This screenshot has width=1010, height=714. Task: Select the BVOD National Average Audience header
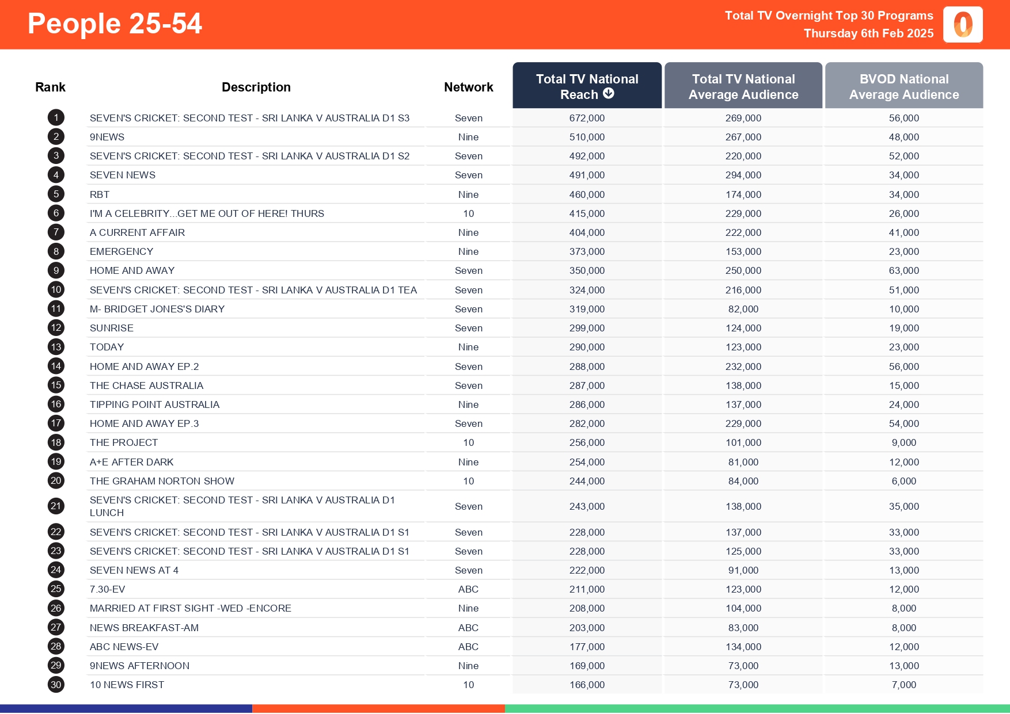903,86
